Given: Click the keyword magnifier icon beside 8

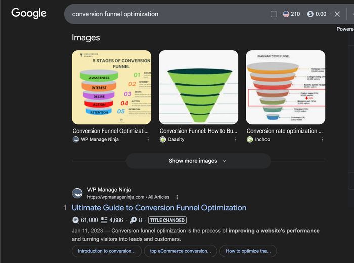Looking at the screenshot, I should coord(133,220).
